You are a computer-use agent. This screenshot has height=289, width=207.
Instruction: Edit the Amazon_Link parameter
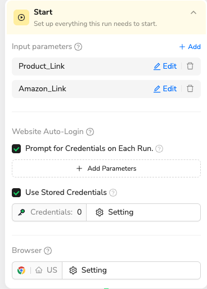[165, 88]
